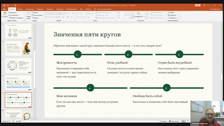Click the Save icon in the quick access toolbar

click(x=4, y=6)
